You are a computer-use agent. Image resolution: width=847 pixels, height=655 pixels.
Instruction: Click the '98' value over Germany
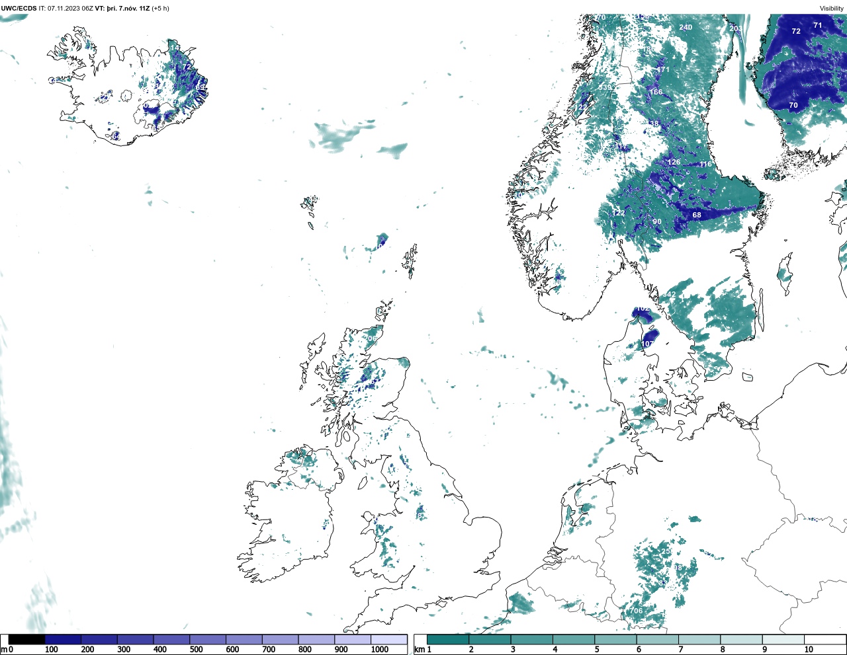coord(678,568)
